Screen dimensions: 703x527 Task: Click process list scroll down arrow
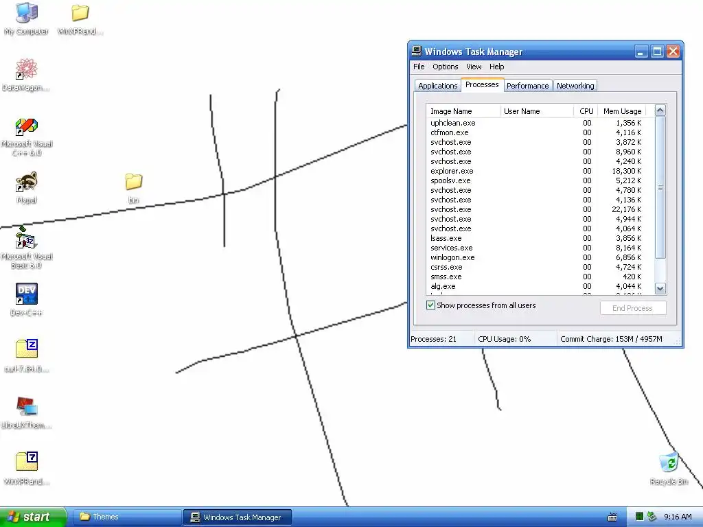coord(660,289)
